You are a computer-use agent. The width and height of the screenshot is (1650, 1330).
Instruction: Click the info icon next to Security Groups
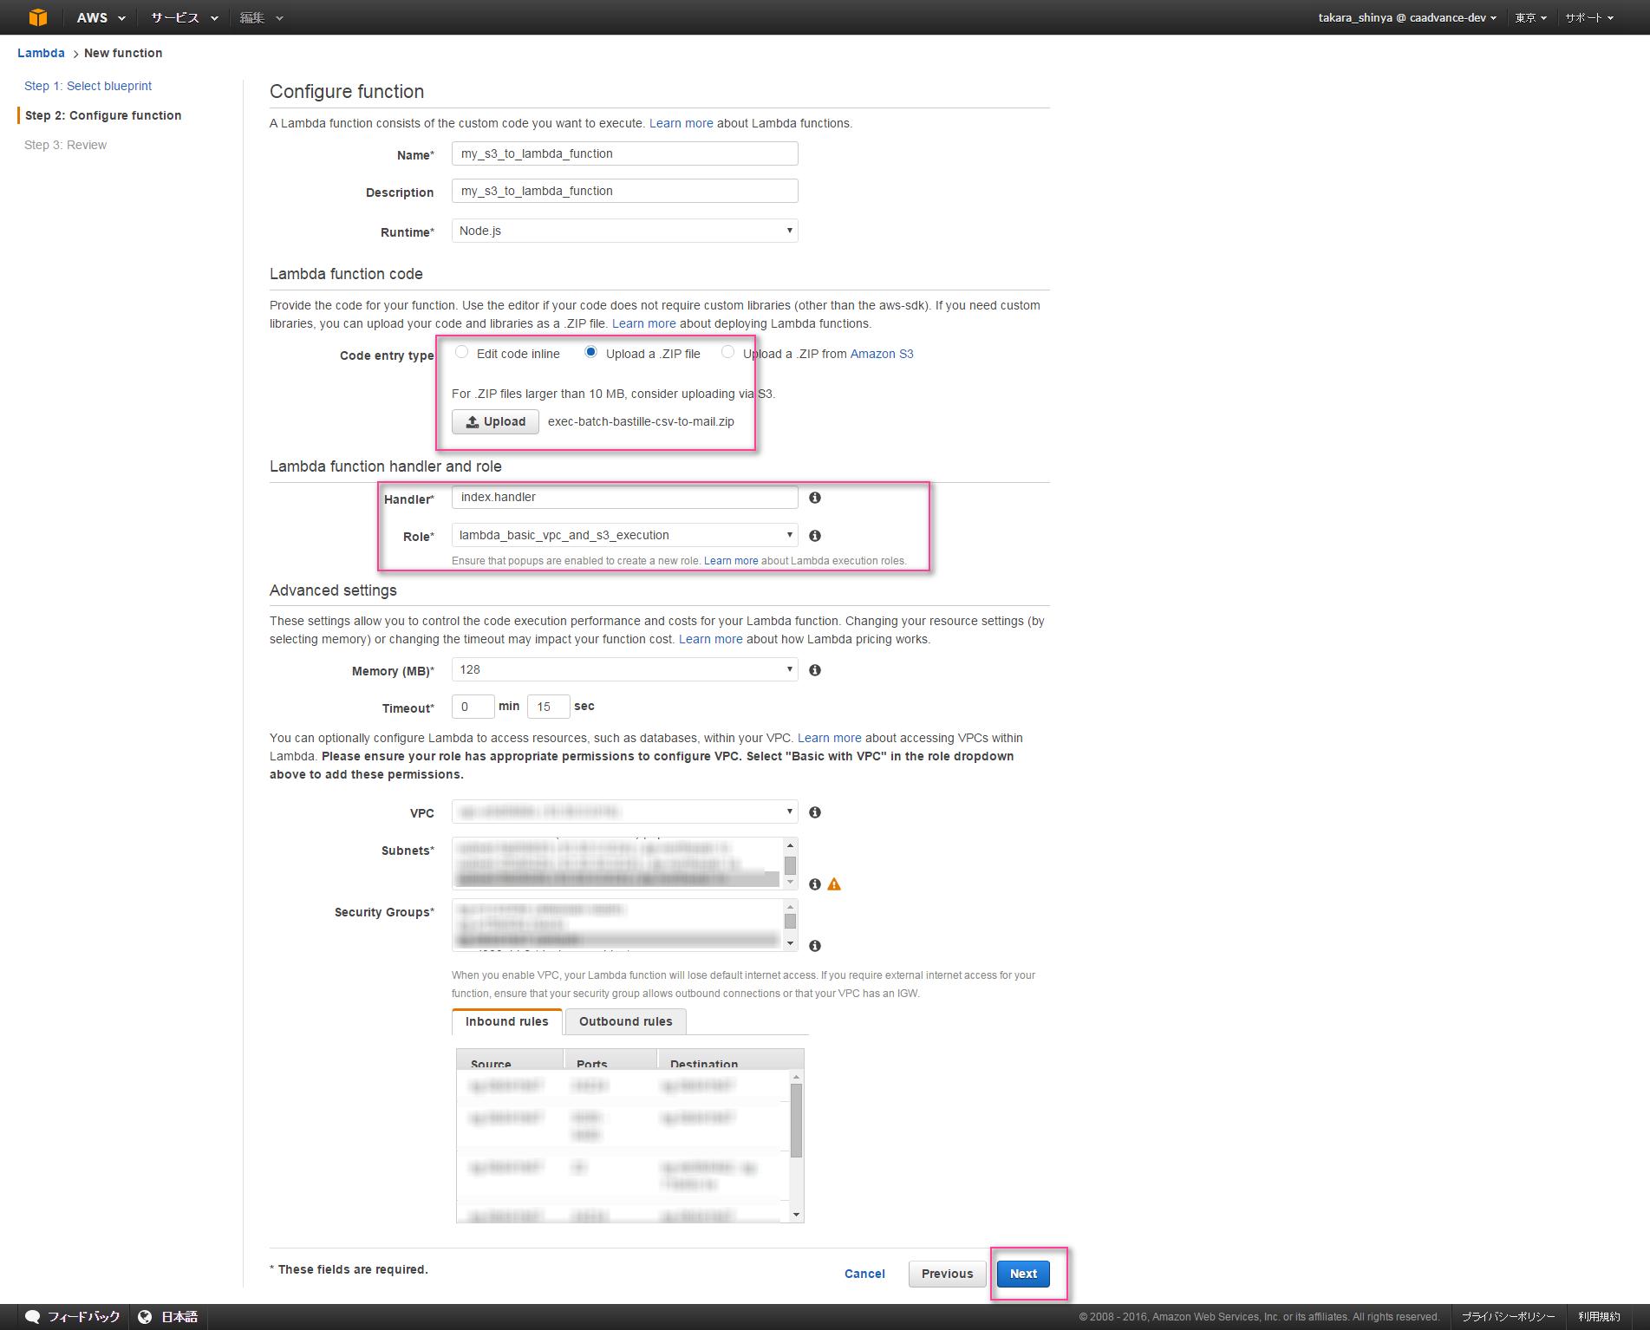pyautogui.click(x=813, y=945)
